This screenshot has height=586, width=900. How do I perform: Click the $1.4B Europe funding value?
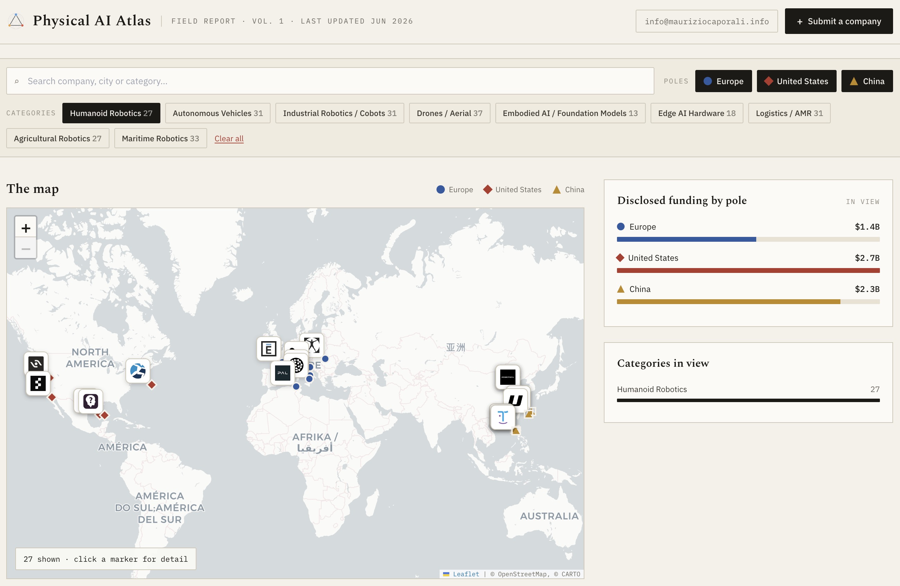pyautogui.click(x=867, y=227)
